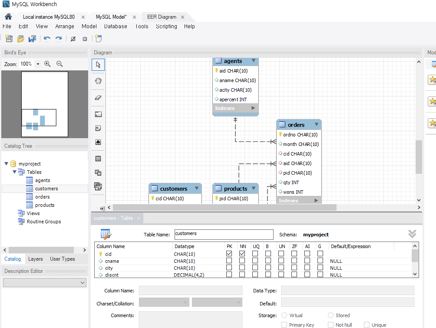The height and width of the screenshot is (328, 436).
Task: Select the new text note tool
Action: (x=98, y=128)
